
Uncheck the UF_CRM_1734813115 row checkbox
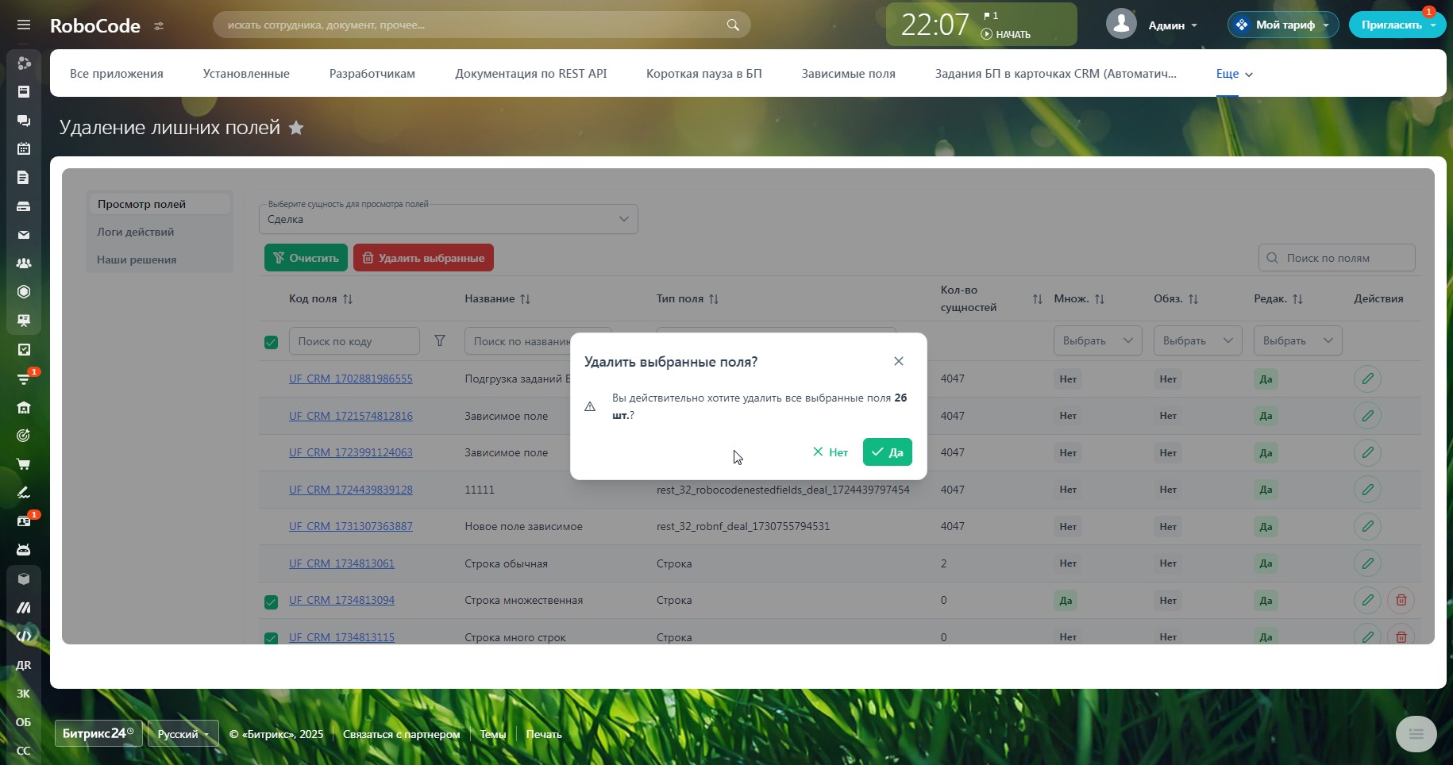(271, 638)
